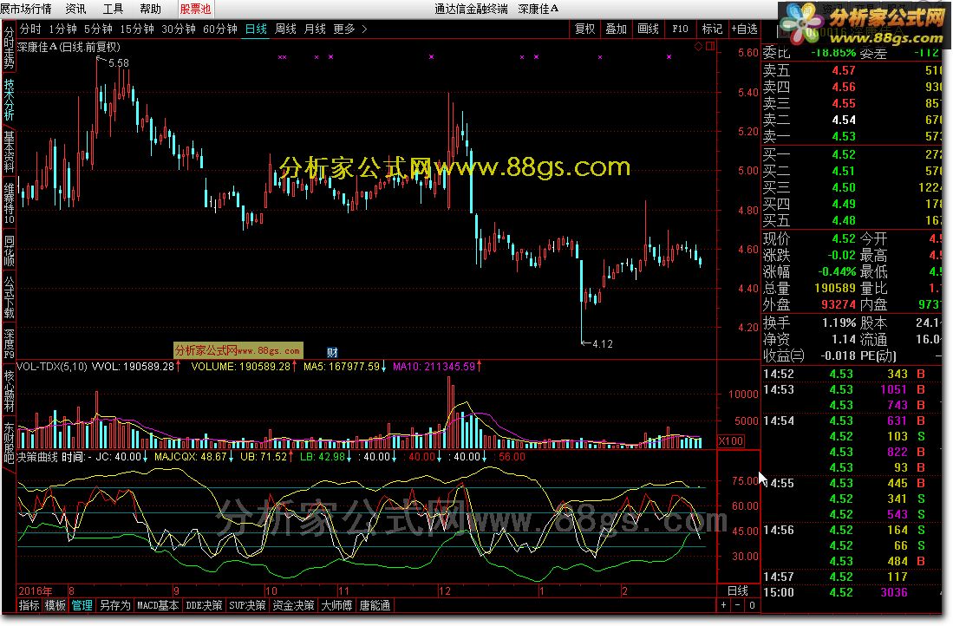
Task: Click the 买五 order row at 4.48
Action: pos(852,220)
